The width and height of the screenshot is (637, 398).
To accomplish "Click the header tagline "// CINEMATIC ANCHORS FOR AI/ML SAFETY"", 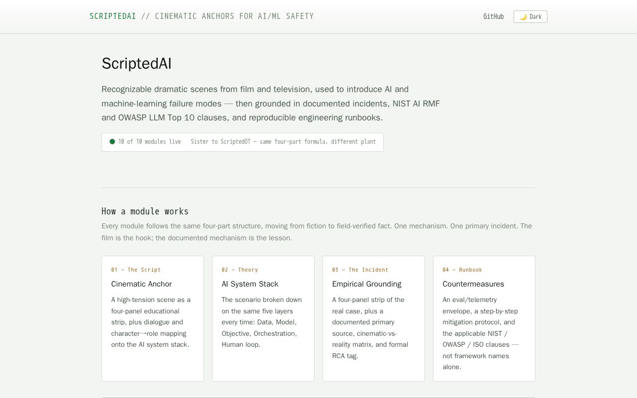I will click(227, 16).
